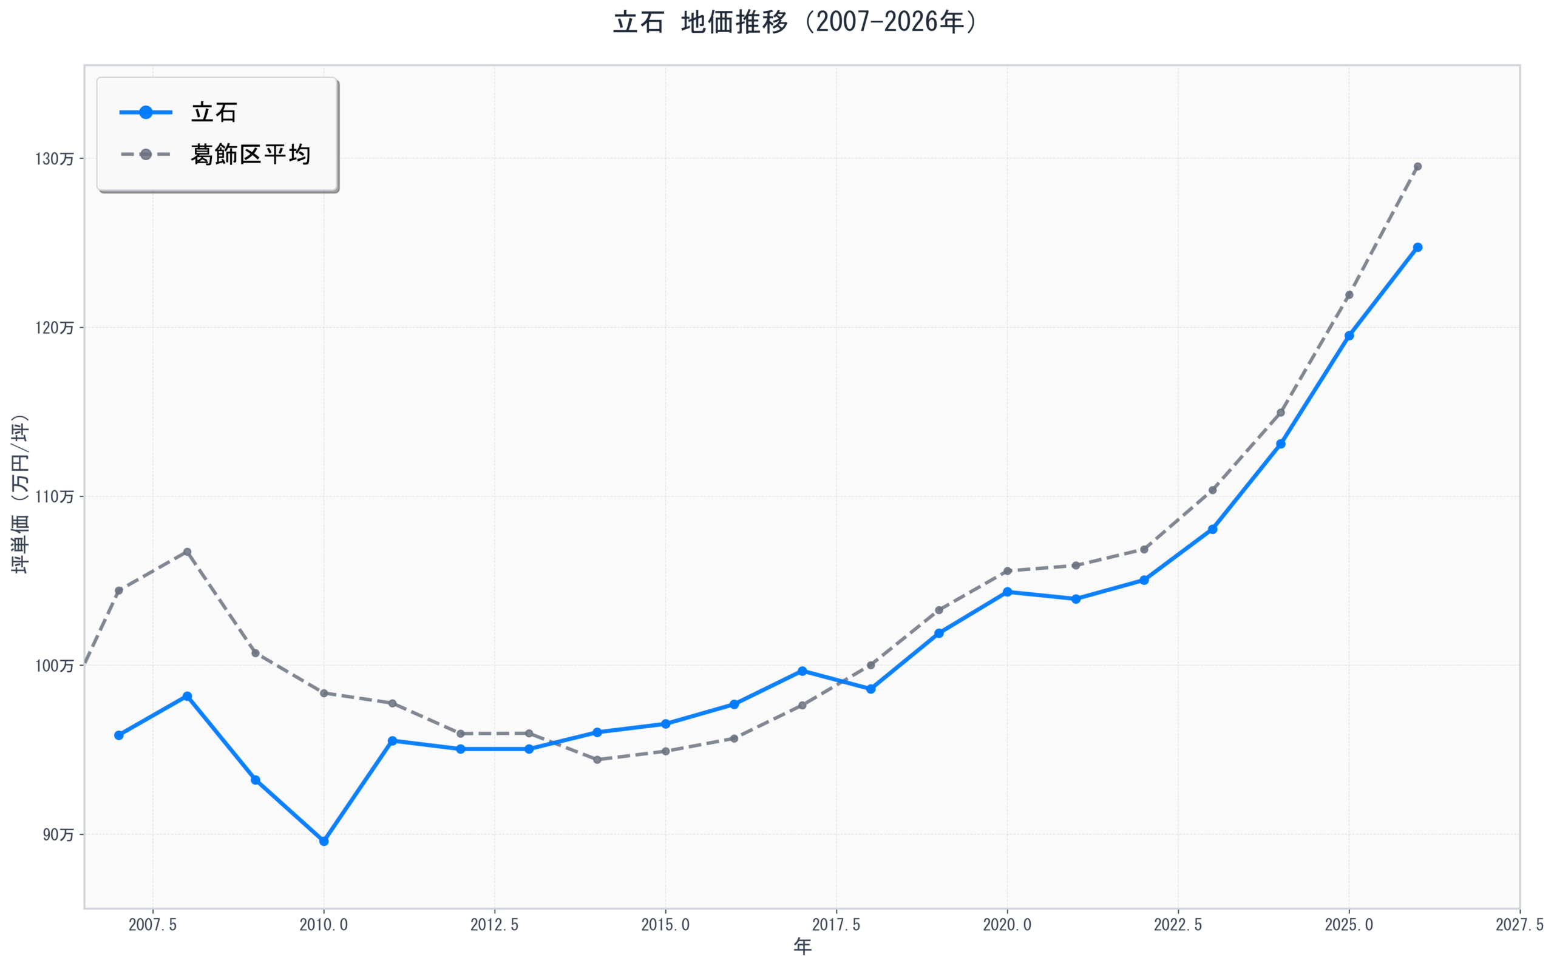Screen dimensions: 1554x966
Task: Click the 葛飾区平均 point at 2014 low
Action: click(597, 760)
